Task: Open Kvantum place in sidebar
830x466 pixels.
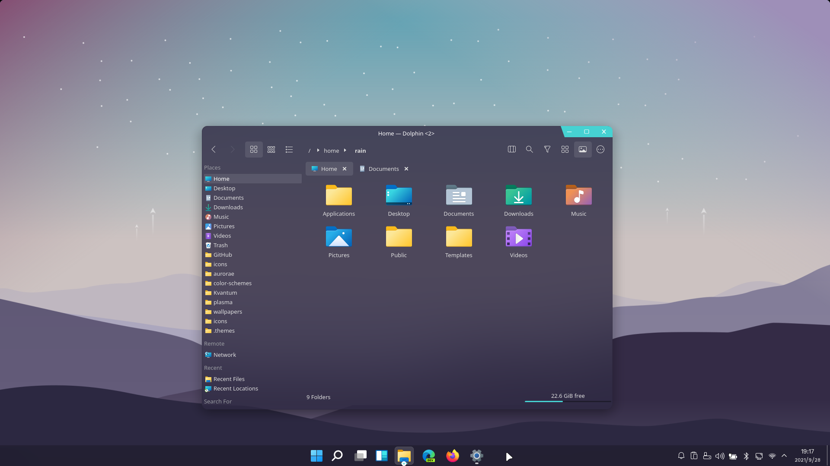Action: [x=253, y=293]
